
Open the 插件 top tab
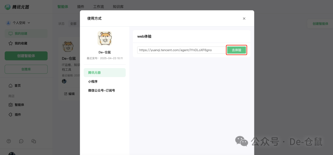click(81, 6)
